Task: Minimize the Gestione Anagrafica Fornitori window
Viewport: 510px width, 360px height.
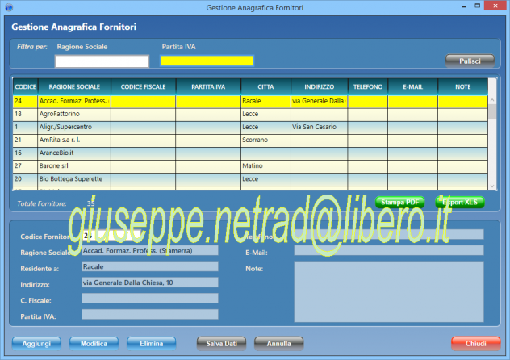Action: click(x=464, y=6)
